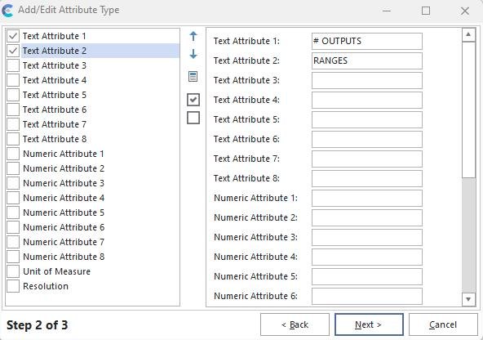Click the Text Attribute 3 input field
483x340 pixels.
click(x=367, y=80)
